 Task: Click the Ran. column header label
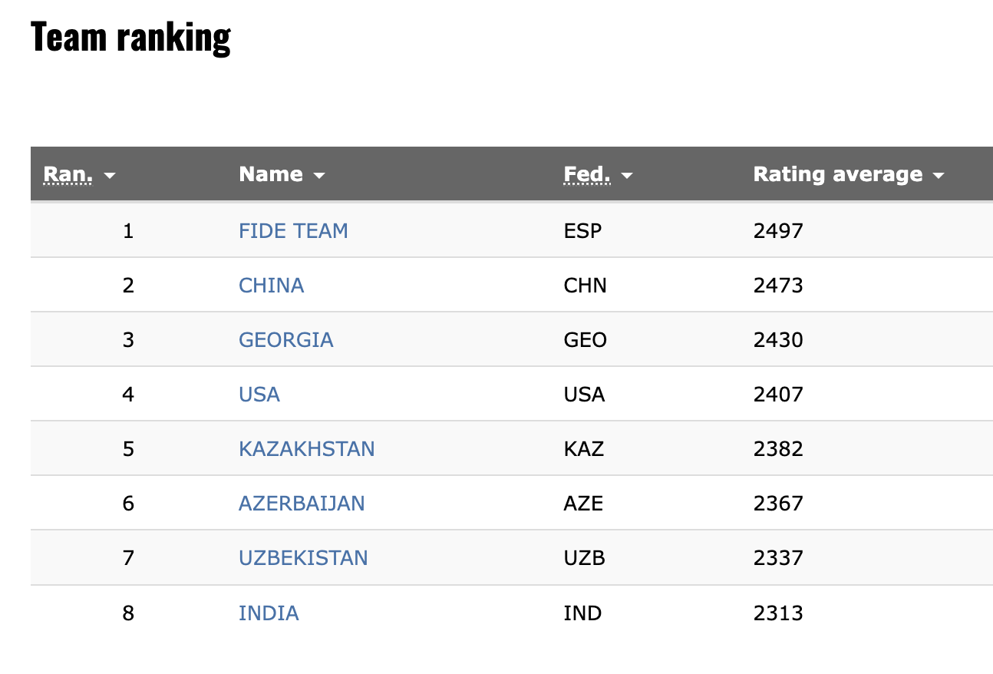pyautogui.click(x=68, y=174)
